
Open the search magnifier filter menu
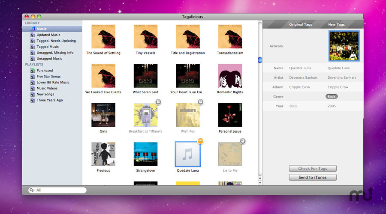point(32,190)
